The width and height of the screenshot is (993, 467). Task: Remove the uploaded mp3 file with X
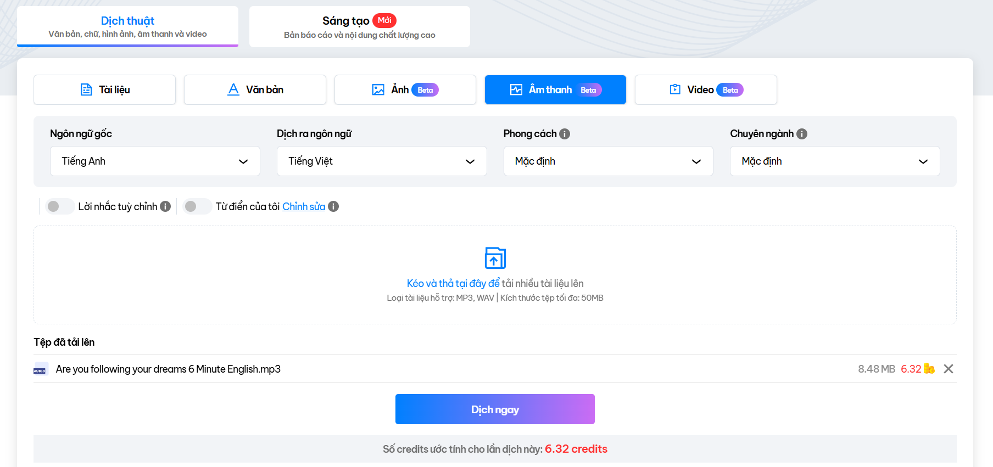(x=948, y=369)
